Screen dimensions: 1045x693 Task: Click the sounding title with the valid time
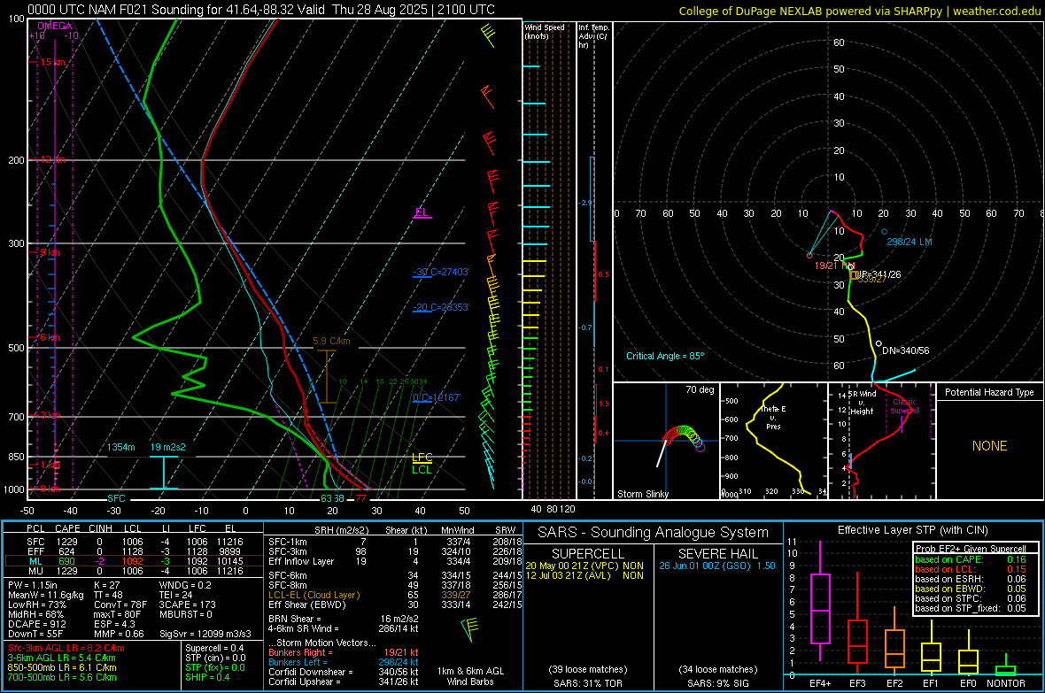261,10
